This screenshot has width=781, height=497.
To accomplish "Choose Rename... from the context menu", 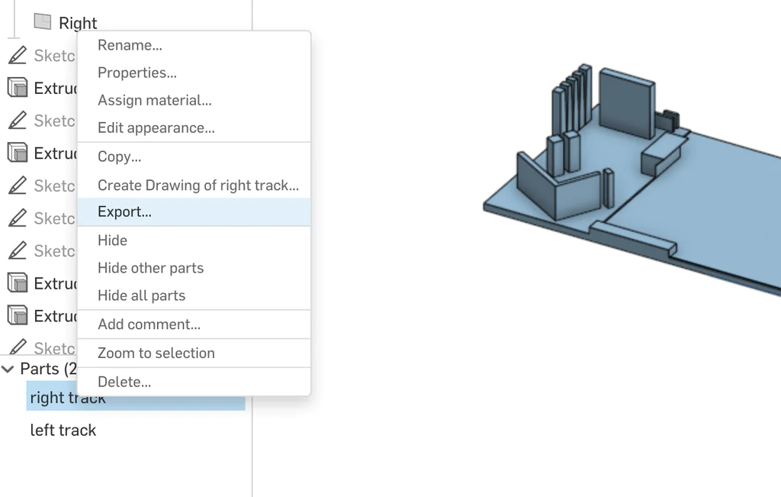I will (x=194, y=45).
